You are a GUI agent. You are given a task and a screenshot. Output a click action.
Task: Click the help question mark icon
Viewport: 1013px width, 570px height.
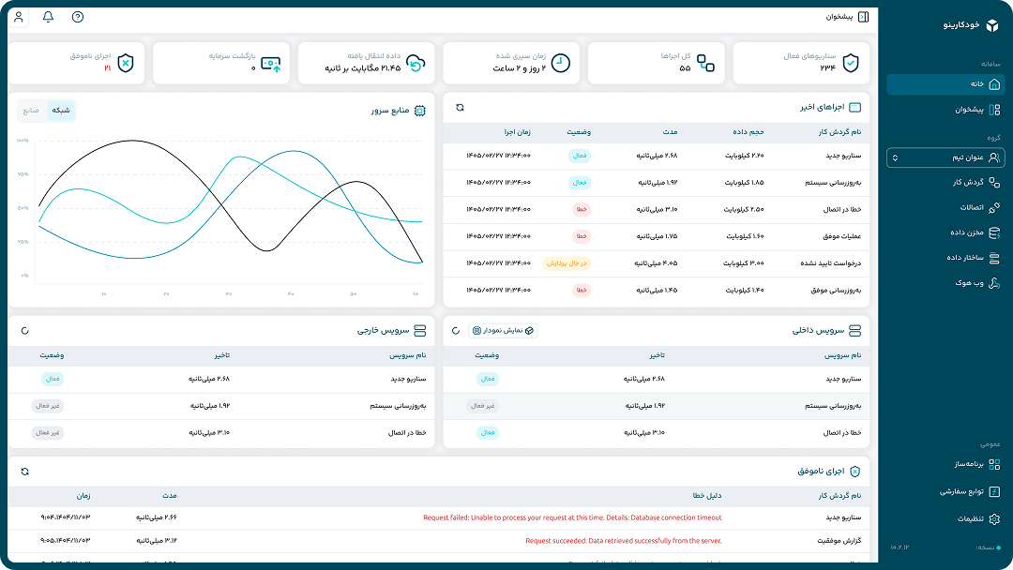(x=78, y=17)
